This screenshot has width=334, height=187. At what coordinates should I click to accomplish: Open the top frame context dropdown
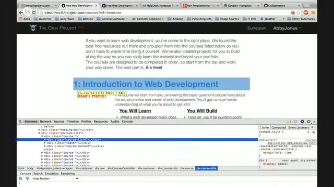pyautogui.click(x=55, y=179)
